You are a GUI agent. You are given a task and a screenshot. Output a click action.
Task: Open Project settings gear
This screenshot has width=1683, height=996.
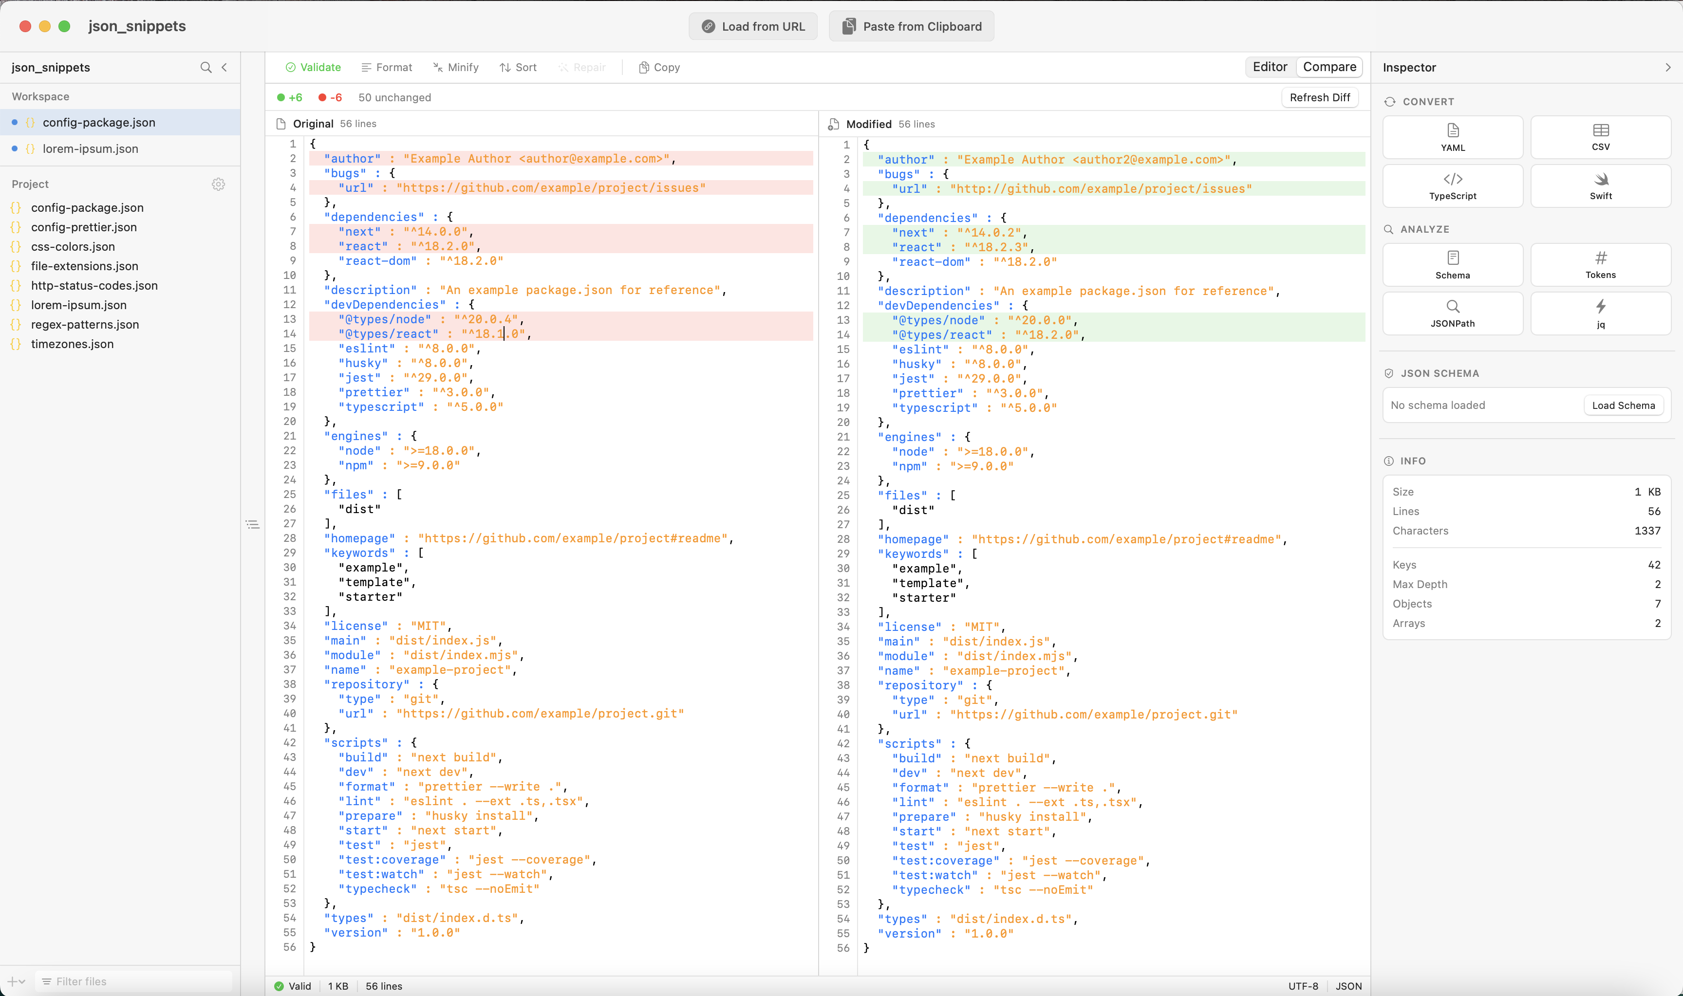coord(218,184)
